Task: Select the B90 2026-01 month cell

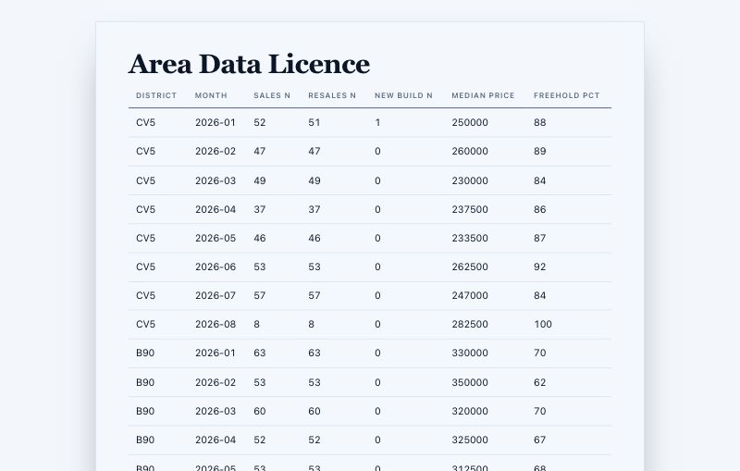Action: (x=216, y=353)
